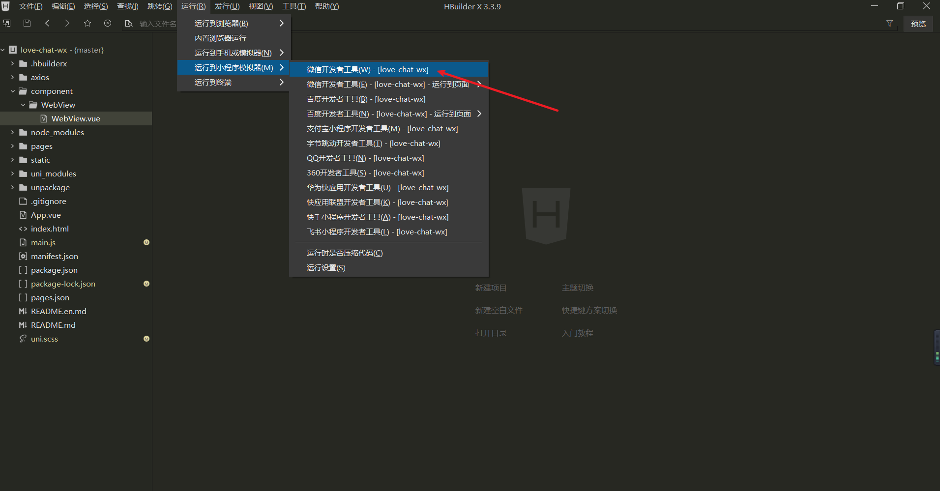Click the modified badge on package-lock.json
The height and width of the screenshot is (491, 940).
(147, 284)
